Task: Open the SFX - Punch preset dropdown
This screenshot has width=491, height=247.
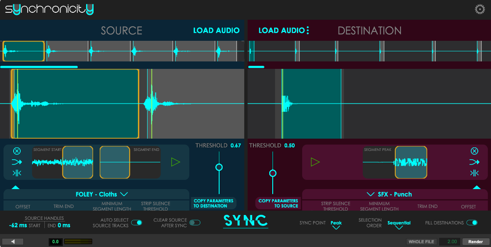Action: (x=389, y=194)
